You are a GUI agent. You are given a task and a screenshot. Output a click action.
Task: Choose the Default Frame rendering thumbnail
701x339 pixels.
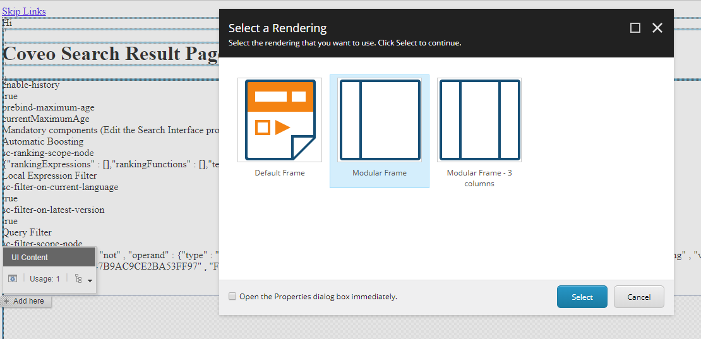[x=279, y=120]
